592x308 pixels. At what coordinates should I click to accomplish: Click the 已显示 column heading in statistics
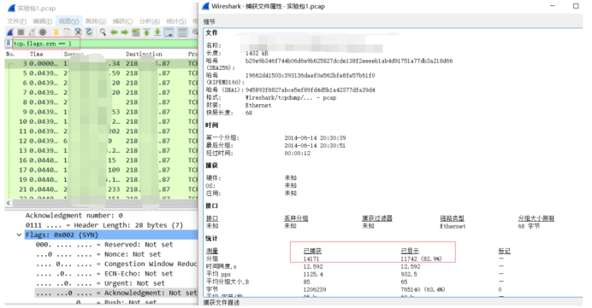pyautogui.click(x=410, y=251)
